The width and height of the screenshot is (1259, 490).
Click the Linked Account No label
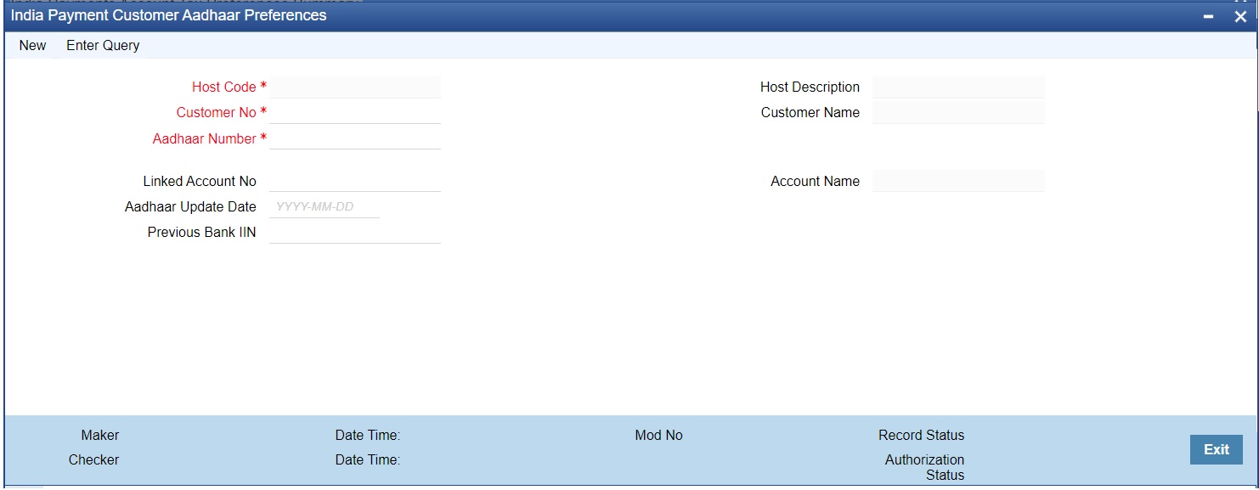tap(200, 181)
